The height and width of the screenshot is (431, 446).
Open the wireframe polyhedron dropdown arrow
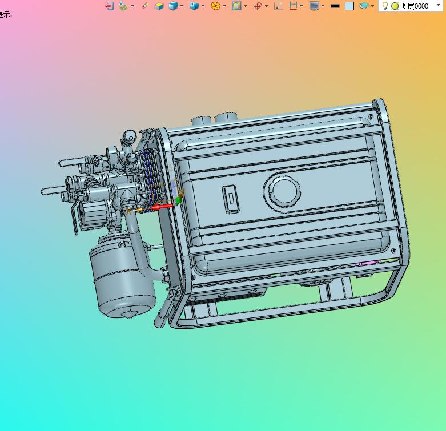click(x=224, y=6)
